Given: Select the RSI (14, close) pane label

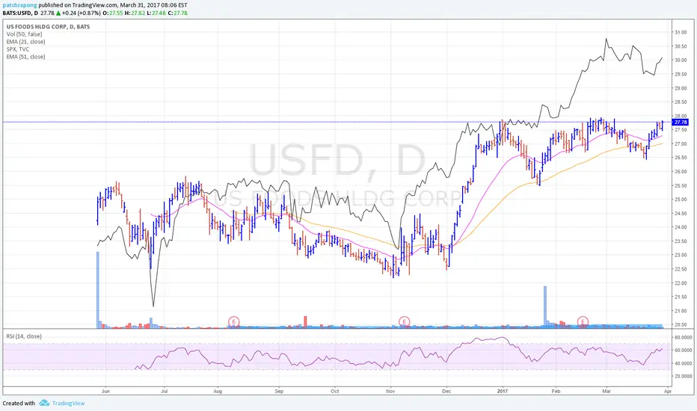Looking at the screenshot, I should point(24,336).
